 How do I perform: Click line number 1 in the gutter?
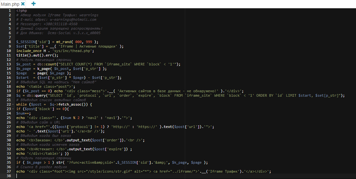point(10,11)
